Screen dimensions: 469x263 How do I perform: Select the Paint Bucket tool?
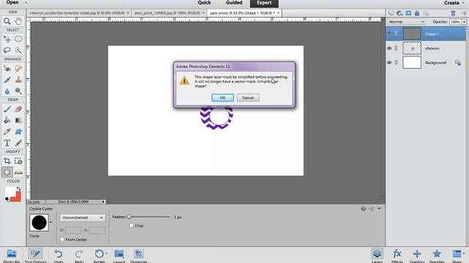pyautogui.click(x=7, y=120)
